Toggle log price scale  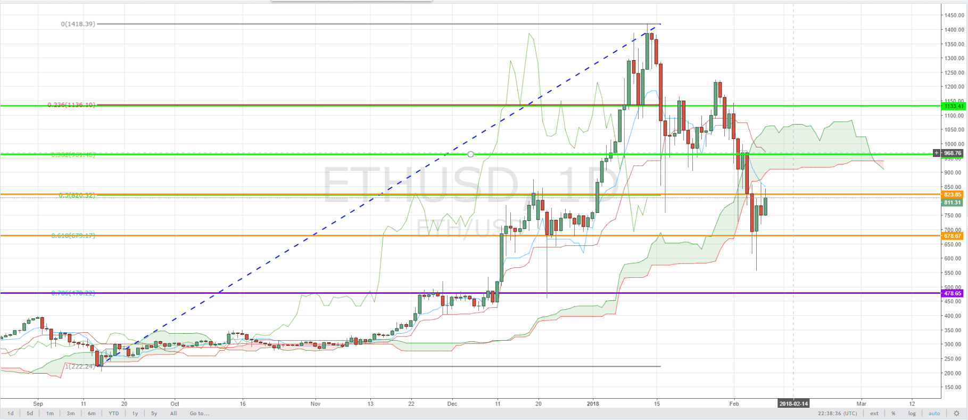912,414
